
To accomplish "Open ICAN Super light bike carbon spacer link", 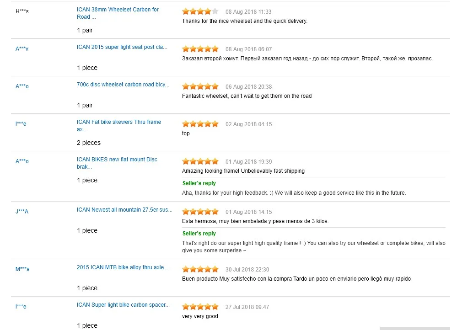I will (123, 305).
